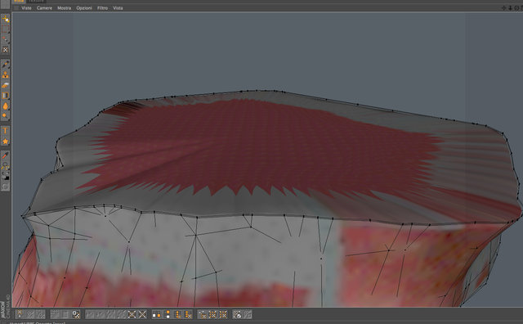
Task: Select the Magnify zoom tool
Action: (5, 165)
